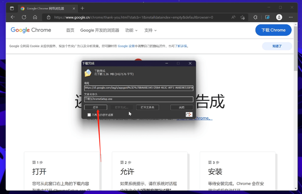This screenshot has height=194, width=302.
Task: Expand the 支持 dropdown menu
Action: [x=150, y=30]
